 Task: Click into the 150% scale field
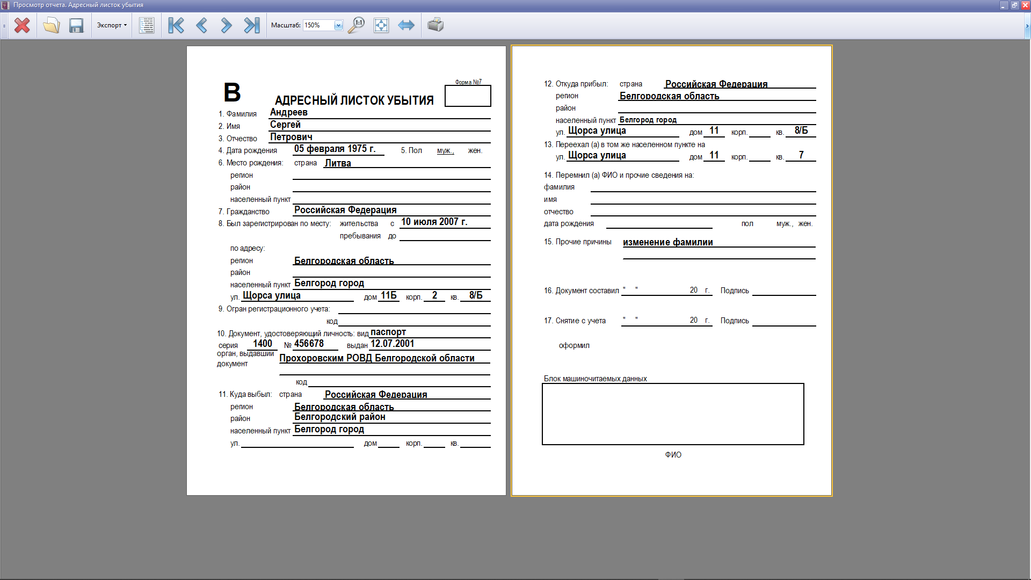pos(318,25)
